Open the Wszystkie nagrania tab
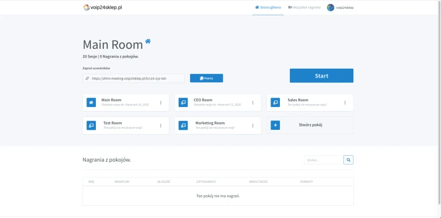441x218 pixels. click(x=305, y=8)
